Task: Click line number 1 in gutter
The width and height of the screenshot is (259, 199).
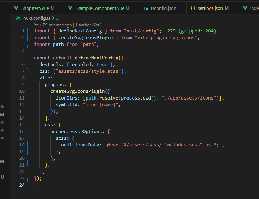Action: point(23,31)
